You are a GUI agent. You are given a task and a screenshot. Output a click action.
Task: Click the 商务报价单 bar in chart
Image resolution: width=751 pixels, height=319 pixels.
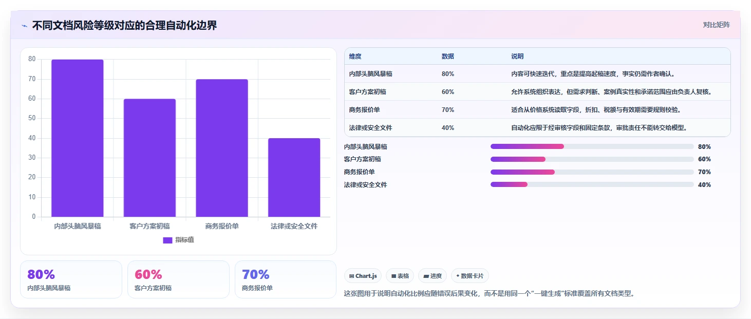[222, 148]
